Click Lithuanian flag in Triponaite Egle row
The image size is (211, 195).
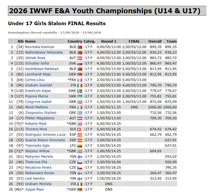[x=80, y=146]
